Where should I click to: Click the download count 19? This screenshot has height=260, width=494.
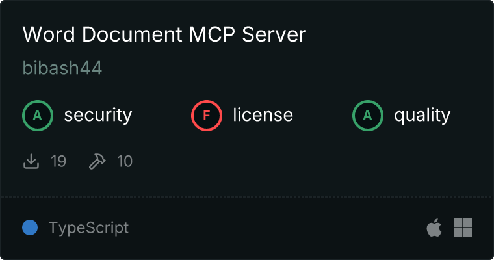(x=58, y=161)
